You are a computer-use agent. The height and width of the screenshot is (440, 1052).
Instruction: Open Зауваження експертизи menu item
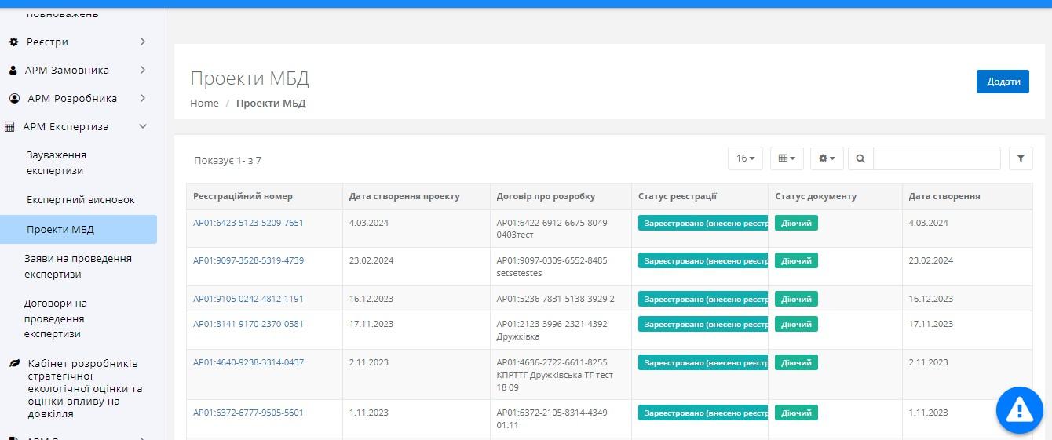click(57, 162)
